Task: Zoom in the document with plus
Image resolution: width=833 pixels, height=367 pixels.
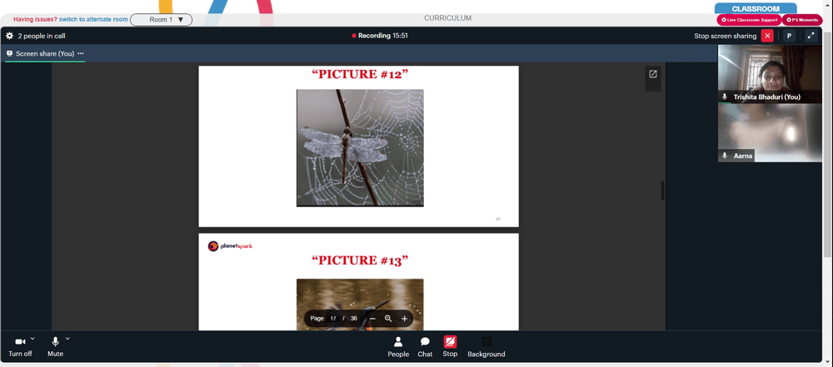Action: [x=404, y=319]
